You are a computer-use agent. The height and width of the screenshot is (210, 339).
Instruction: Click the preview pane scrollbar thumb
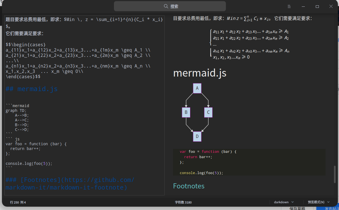click(x=335, y=174)
